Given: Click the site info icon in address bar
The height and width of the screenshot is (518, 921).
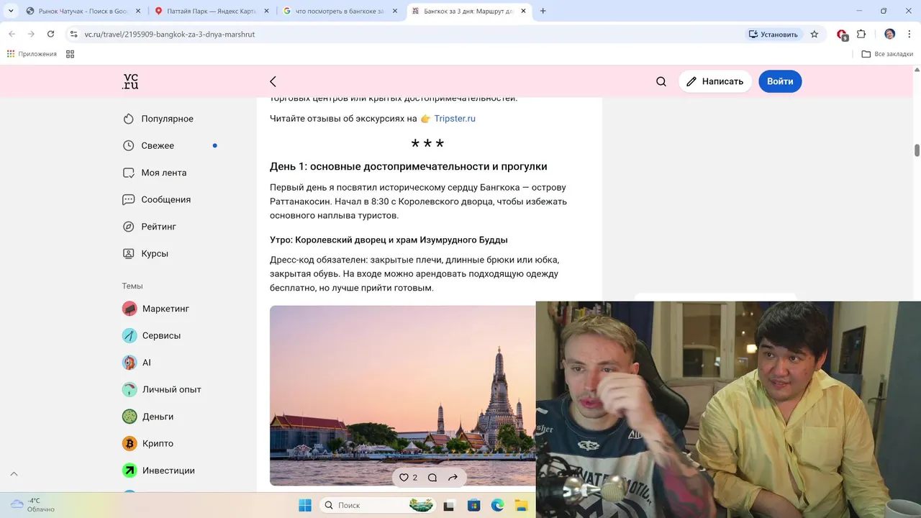Looking at the screenshot, I should (73, 34).
